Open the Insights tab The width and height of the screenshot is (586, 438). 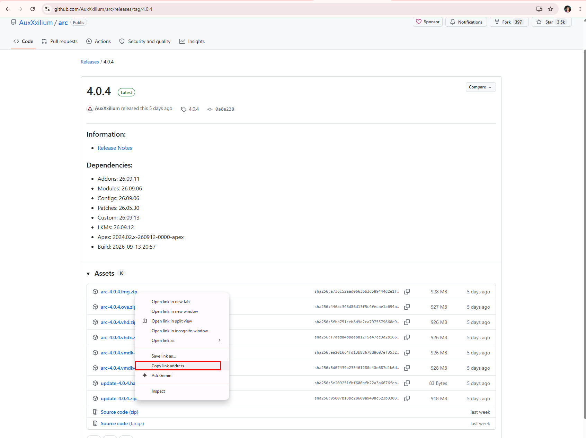click(x=192, y=41)
